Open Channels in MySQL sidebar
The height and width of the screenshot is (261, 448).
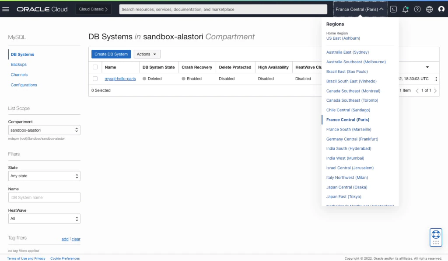point(19,75)
